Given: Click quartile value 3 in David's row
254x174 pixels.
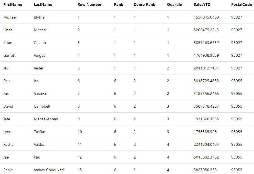Looking at the screenshot, I should [x=168, y=107].
